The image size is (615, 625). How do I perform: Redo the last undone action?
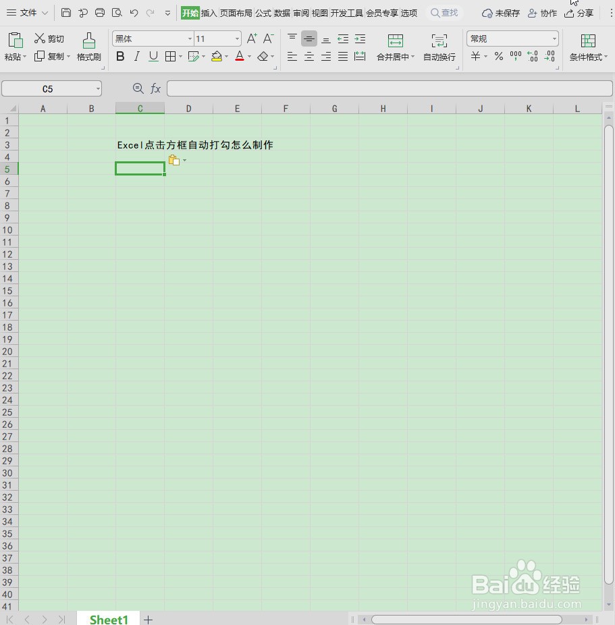151,13
